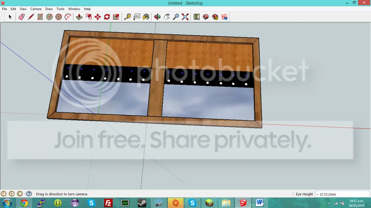The width and height of the screenshot is (371, 208).
Task: Click the Eye Height value field
Action: (x=342, y=194)
